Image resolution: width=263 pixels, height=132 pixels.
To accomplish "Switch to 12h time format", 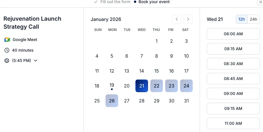I will coord(241,19).
